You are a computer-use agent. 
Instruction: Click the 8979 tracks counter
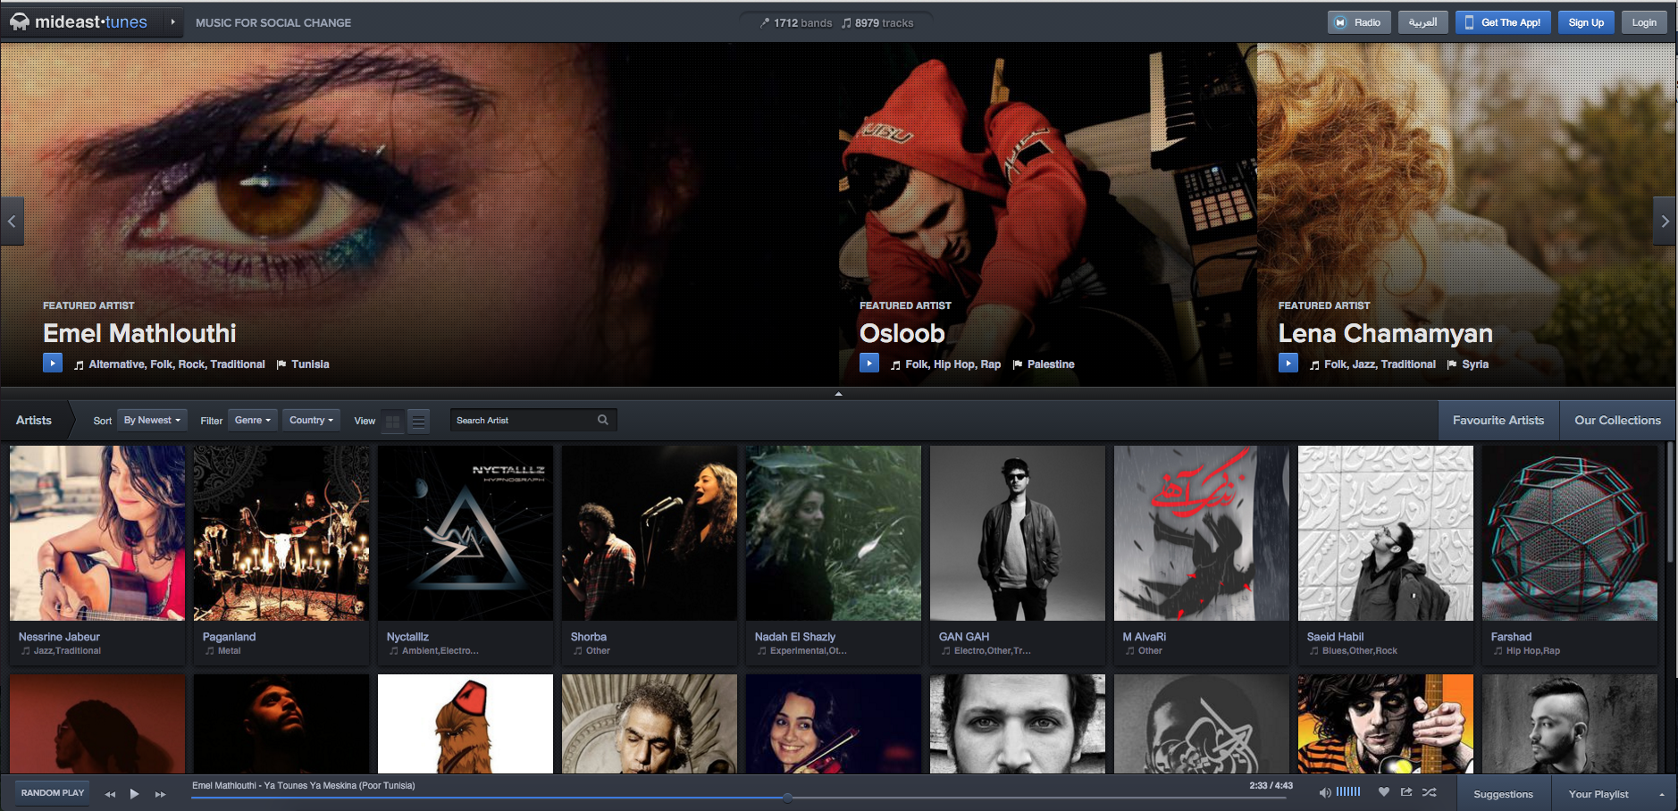tap(877, 23)
